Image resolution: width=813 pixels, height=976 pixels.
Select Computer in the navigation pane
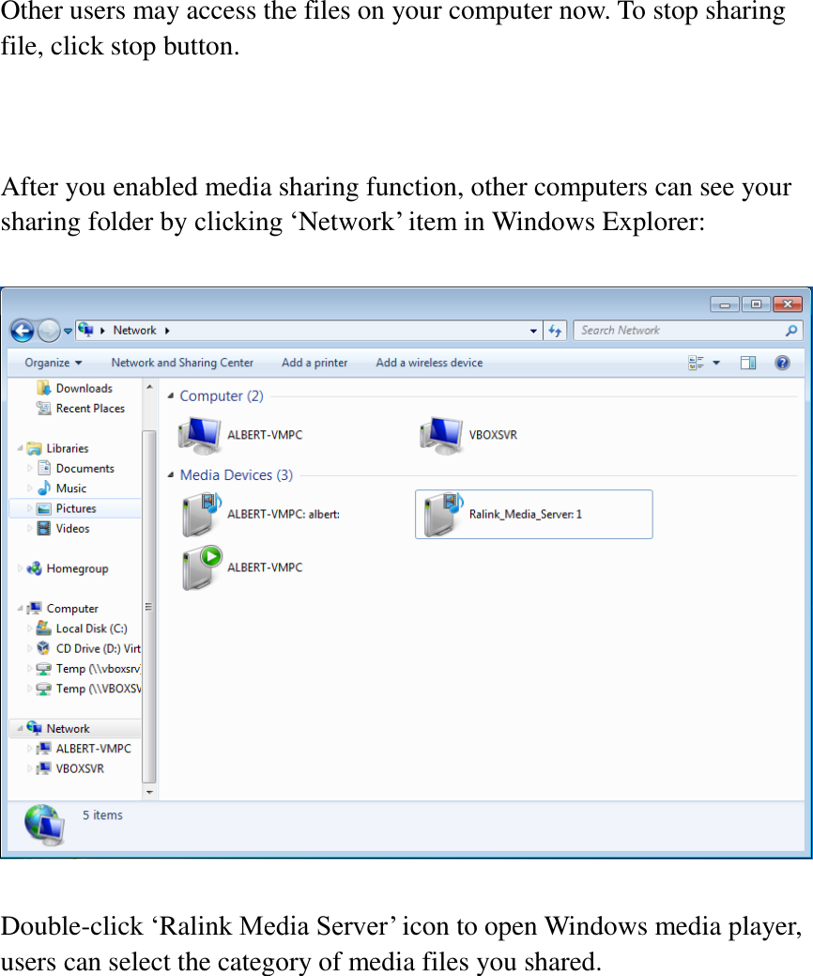pyautogui.click(x=63, y=608)
